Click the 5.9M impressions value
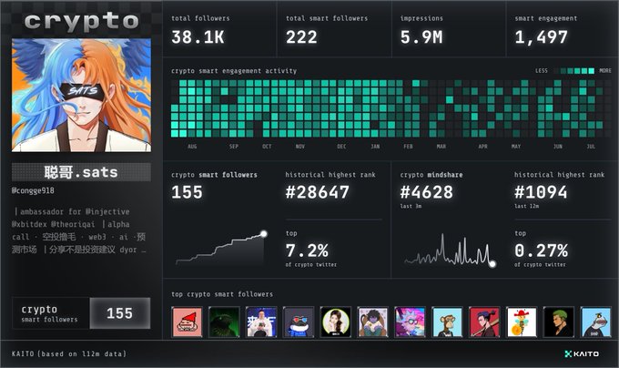Screen dimensions: 619x368 421,37
